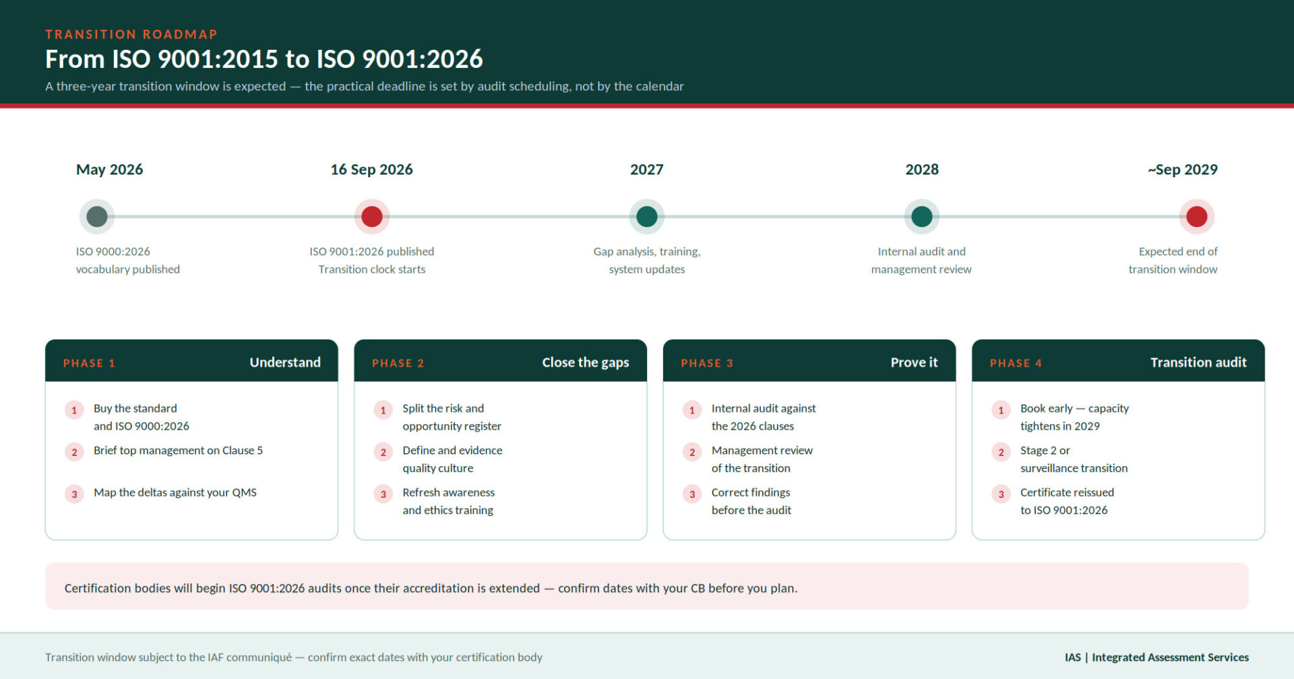Click the Correct findings before the audit item
Viewport: 1294px width, 679px height.
tap(751, 501)
